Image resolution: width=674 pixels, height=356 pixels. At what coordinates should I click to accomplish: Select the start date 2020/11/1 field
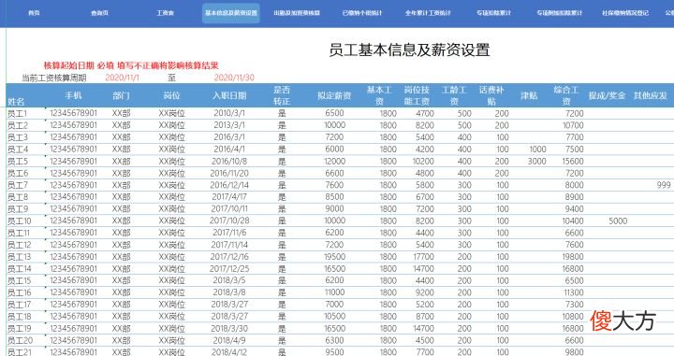pyautogui.click(x=122, y=78)
